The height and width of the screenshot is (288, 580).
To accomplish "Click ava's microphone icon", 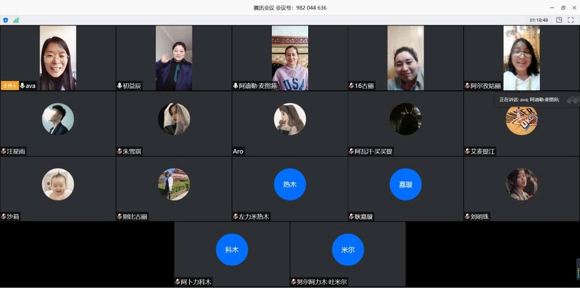I will (22, 86).
